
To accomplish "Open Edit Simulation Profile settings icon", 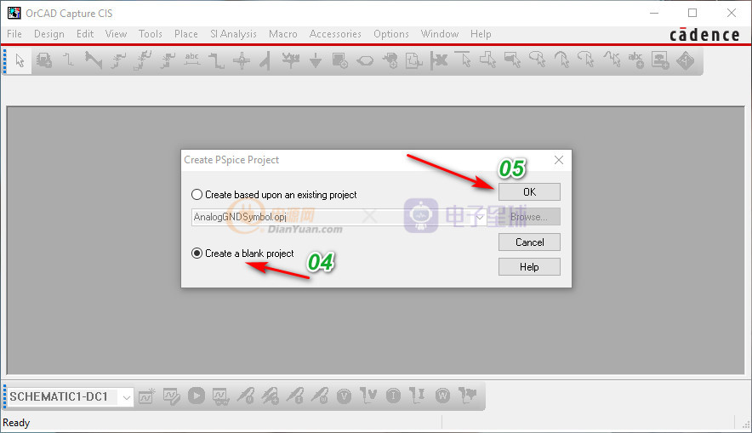I will pyautogui.click(x=171, y=396).
